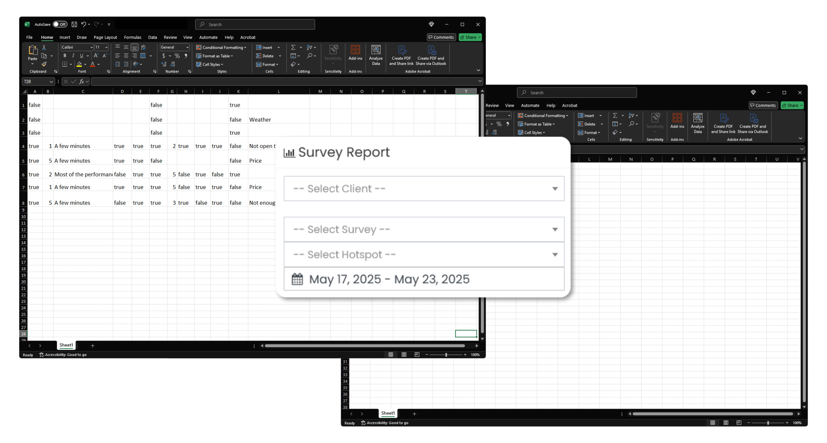Screen dimensions: 827x443
Task: Click the Save icon in the title bar
Action: pos(74,24)
